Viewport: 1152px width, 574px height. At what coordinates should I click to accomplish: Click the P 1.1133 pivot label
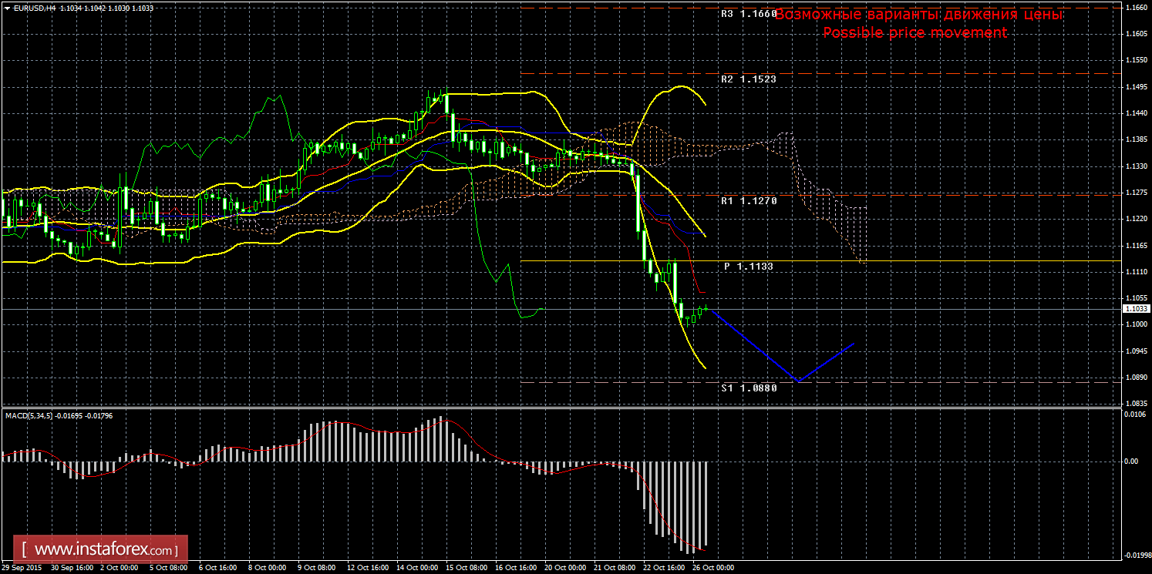tap(748, 266)
